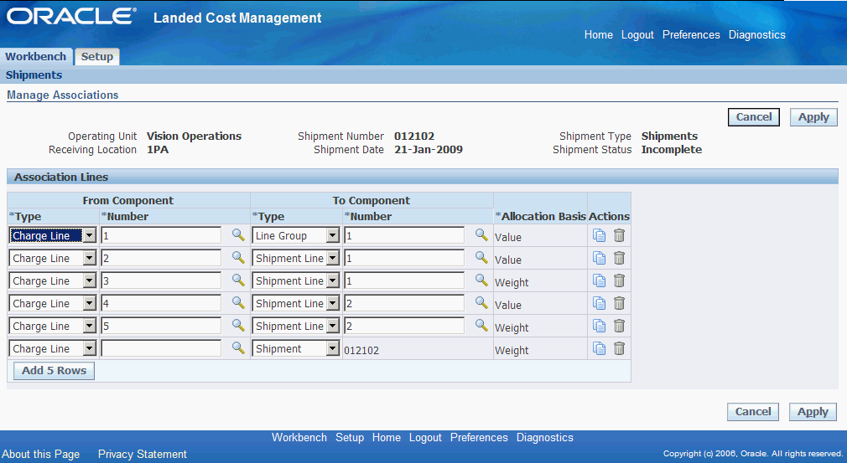Search To number in Charge Line 5 row
847x463 pixels.
click(x=481, y=325)
